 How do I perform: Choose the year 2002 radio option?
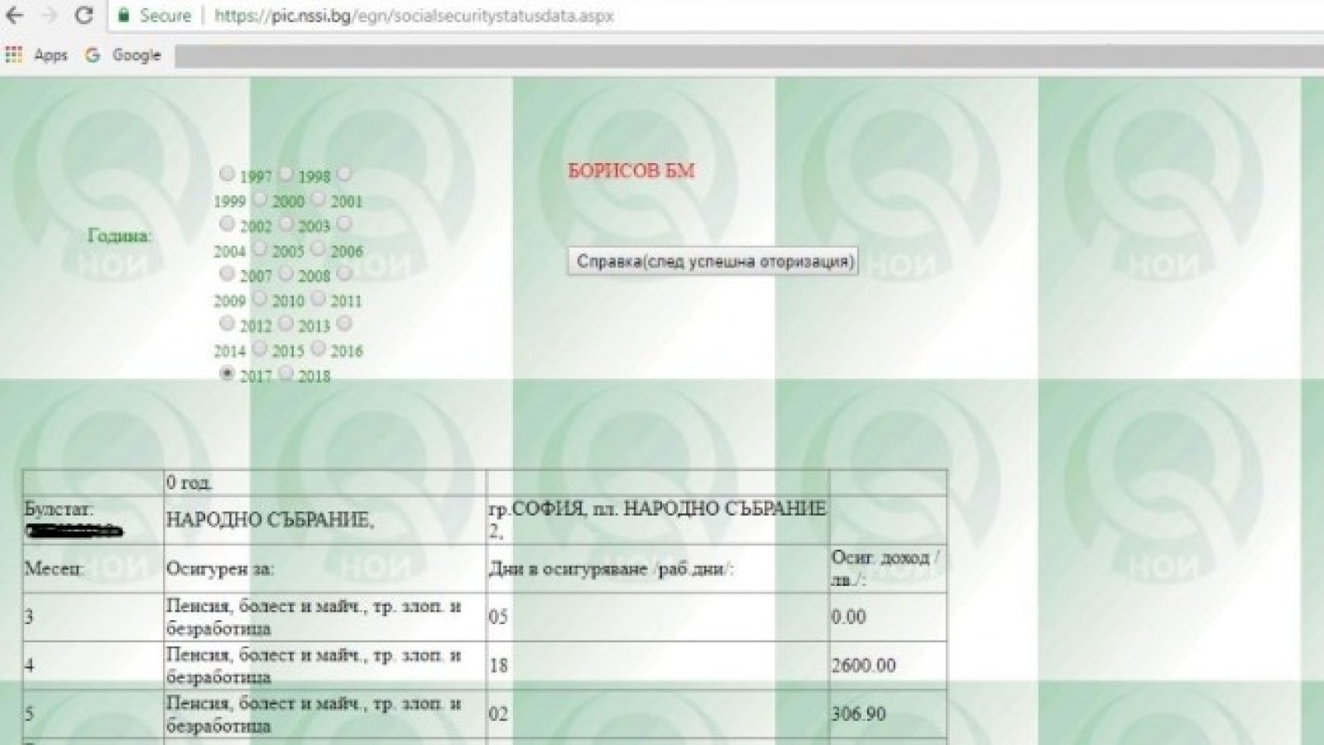point(227,223)
